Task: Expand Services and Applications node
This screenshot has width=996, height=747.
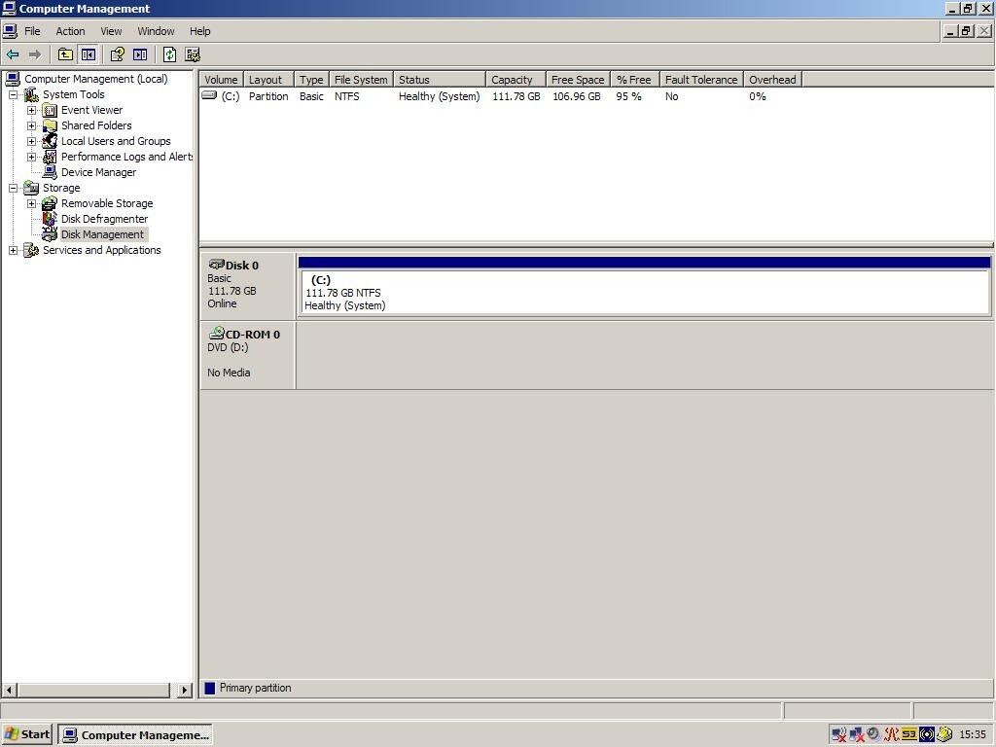Action: point(13,250)
